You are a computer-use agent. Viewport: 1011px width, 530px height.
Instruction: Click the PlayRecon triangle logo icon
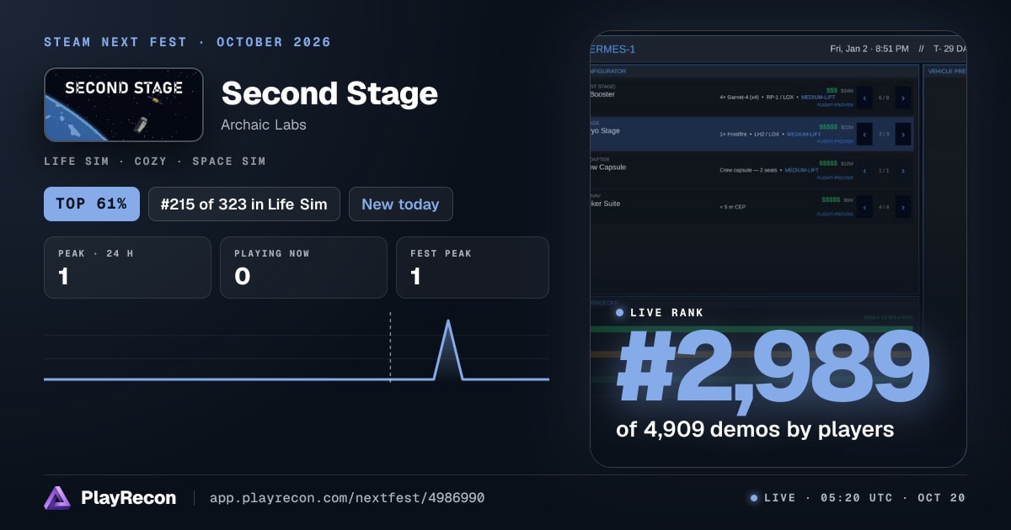pos(57,498)
